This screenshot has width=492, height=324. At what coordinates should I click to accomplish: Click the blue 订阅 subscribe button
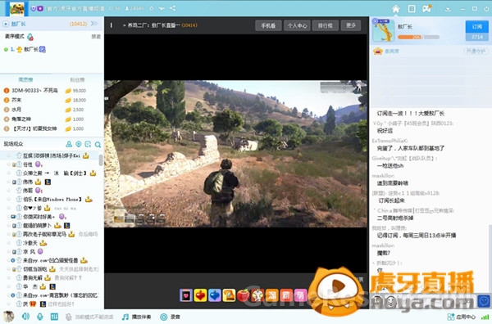(x=477, y=27)
